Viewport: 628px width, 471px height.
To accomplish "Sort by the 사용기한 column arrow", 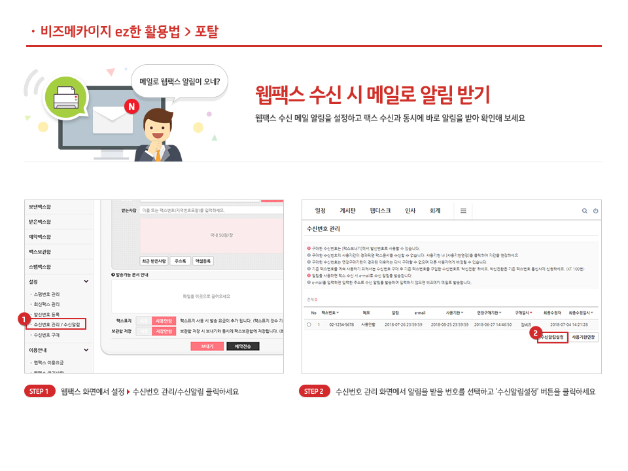I will (x=462, y=313).
